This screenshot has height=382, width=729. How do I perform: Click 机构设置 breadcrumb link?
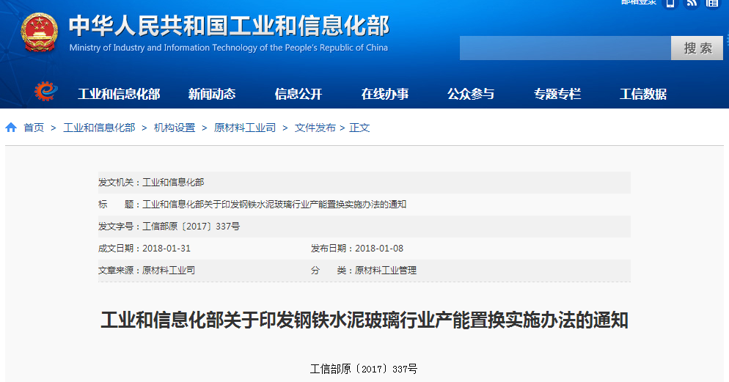tap(175, 128)
